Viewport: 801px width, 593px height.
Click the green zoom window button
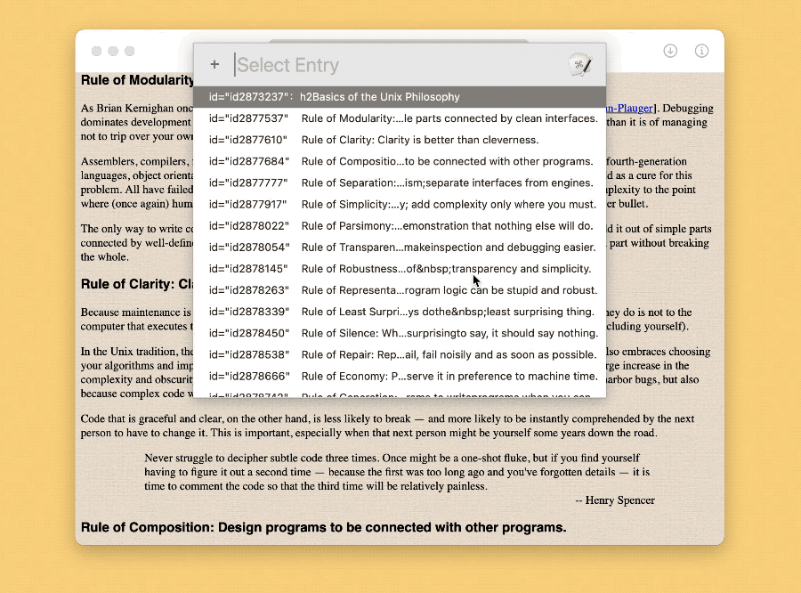(130, 51)
